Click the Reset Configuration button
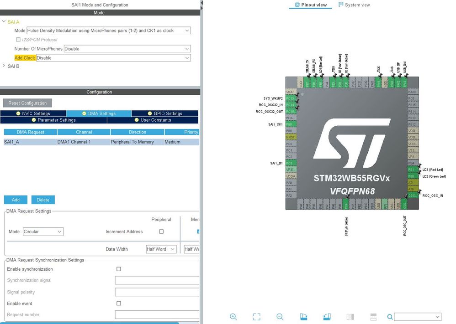The image size is (456, 324). point(27,103)
